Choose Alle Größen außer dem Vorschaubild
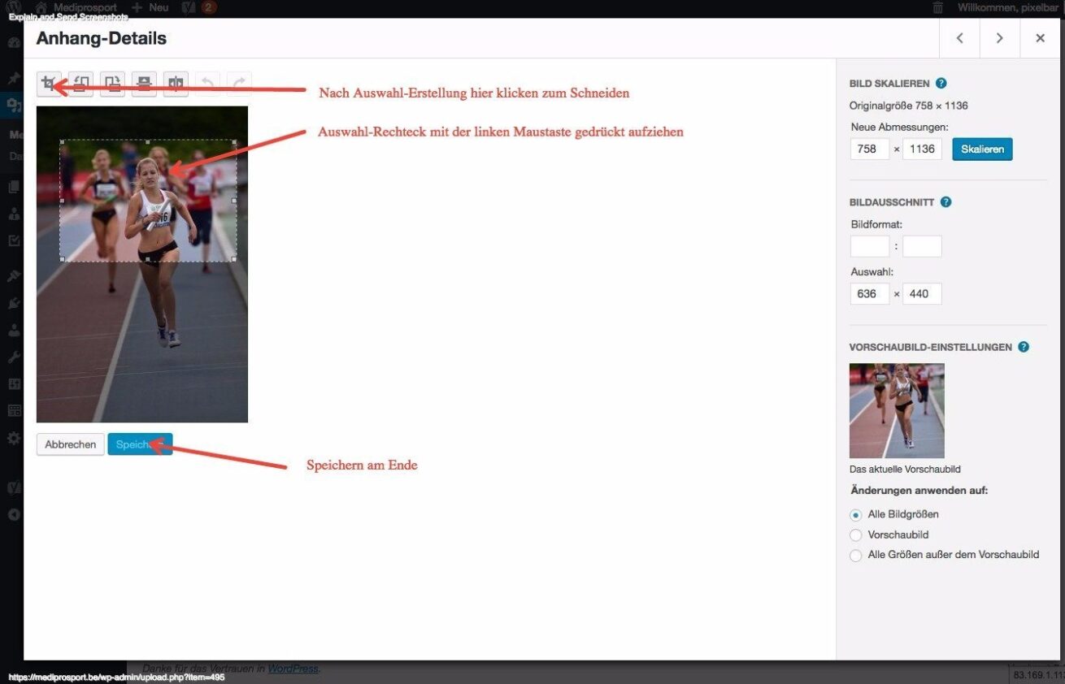This screenshot has height=684, width=1065. (x=855, y=556)
